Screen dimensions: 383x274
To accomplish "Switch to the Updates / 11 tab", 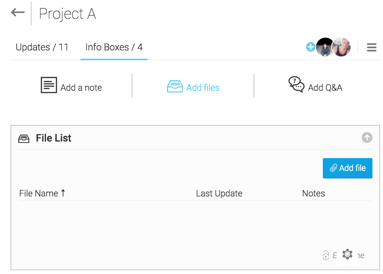I will coord(42,47).
